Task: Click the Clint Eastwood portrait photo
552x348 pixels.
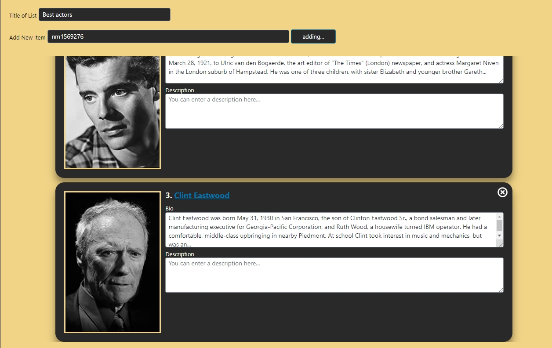Action: pos(113,262)
